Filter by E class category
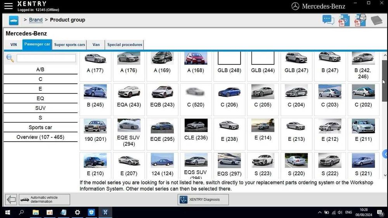The height and width of the screenshot is (218, 388). pyautogui.click(x=40, y=89)
